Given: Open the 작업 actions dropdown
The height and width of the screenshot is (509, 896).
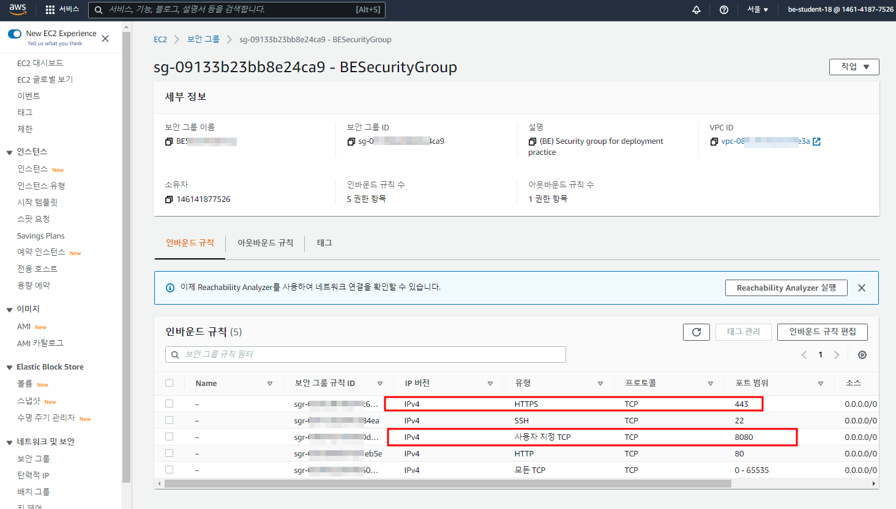Looking at the screenshot, I should click(854, 67).
